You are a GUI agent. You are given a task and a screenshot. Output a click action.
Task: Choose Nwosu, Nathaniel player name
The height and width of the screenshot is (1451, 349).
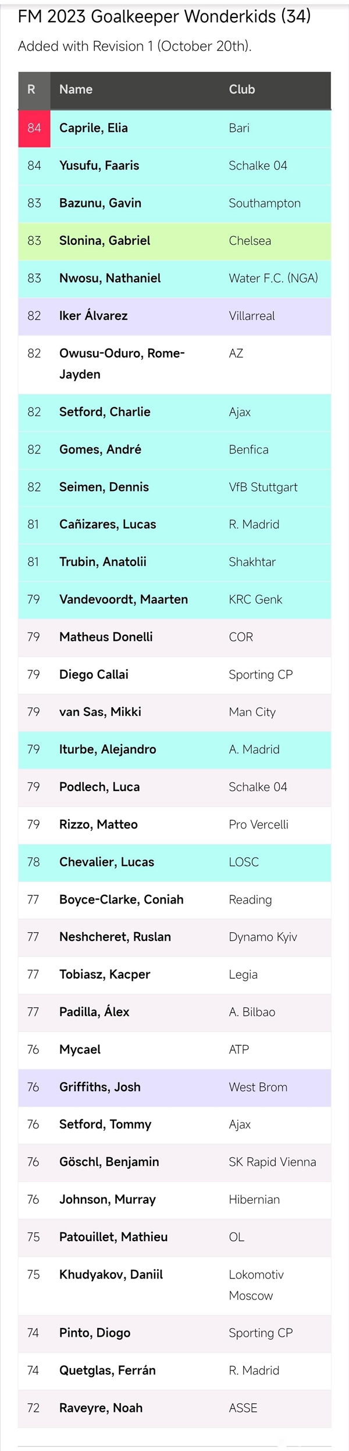[110, 278]
